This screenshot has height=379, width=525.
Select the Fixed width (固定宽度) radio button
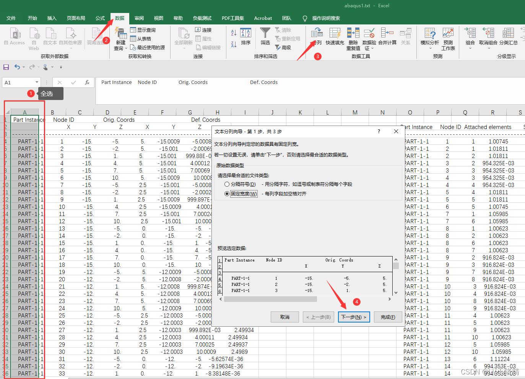(x=227, y=194)
